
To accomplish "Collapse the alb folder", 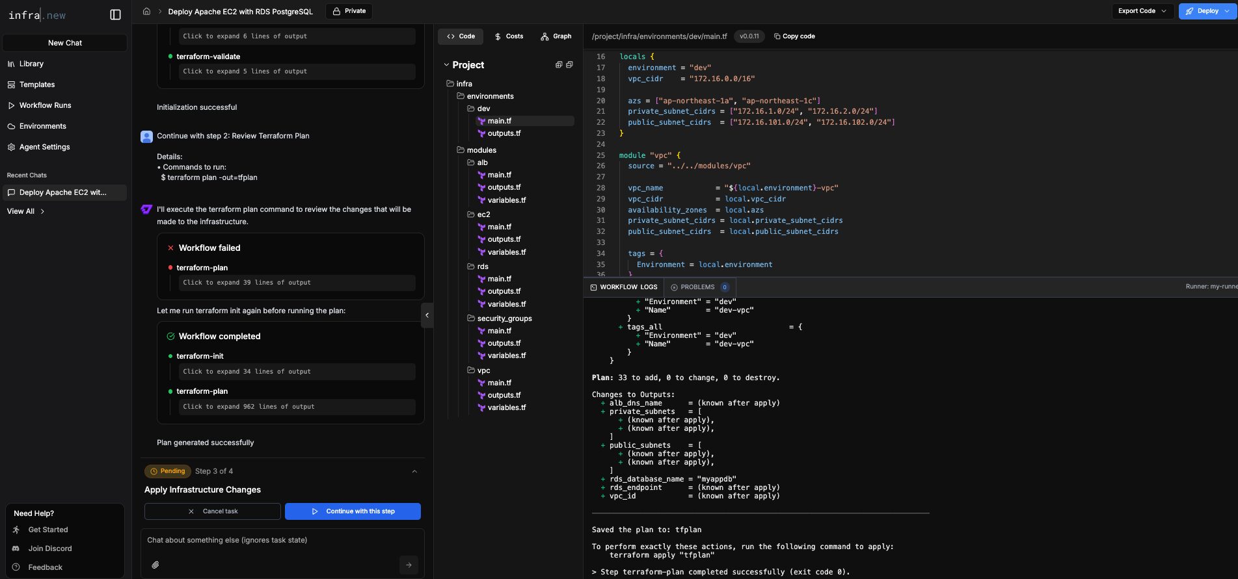I will (x=478, y=162).
